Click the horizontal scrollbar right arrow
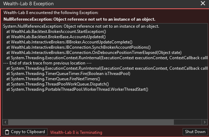The width and height of the screenshot is (209, 137). pyautogui.click(x=204, y=122)
